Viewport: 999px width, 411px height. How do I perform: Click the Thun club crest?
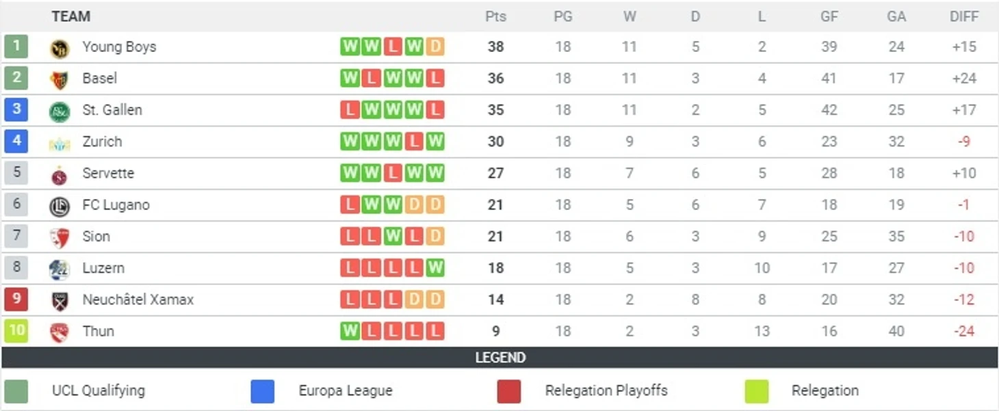point(60,332)
